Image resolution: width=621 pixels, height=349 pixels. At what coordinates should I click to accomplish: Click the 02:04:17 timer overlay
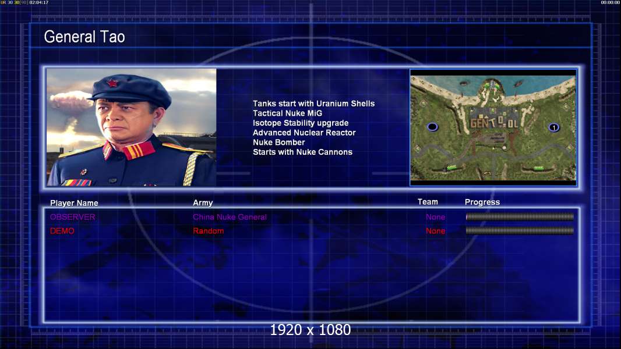tap(39, 2)
